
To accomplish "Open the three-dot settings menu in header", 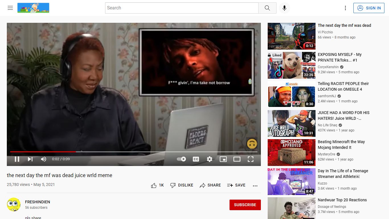I will tap(345, 8).
